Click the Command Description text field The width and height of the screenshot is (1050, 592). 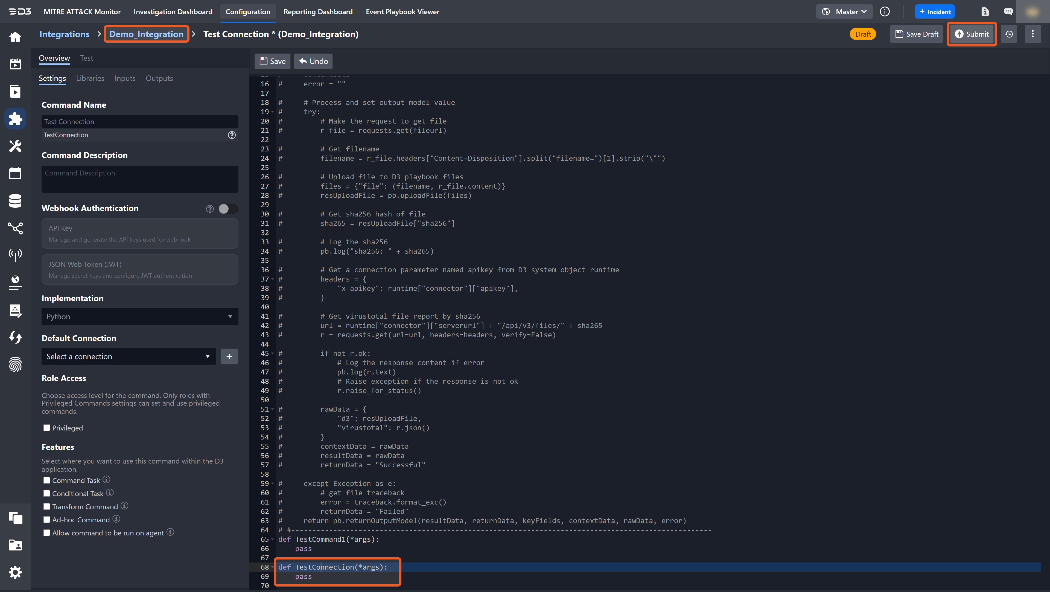point(139,179)
